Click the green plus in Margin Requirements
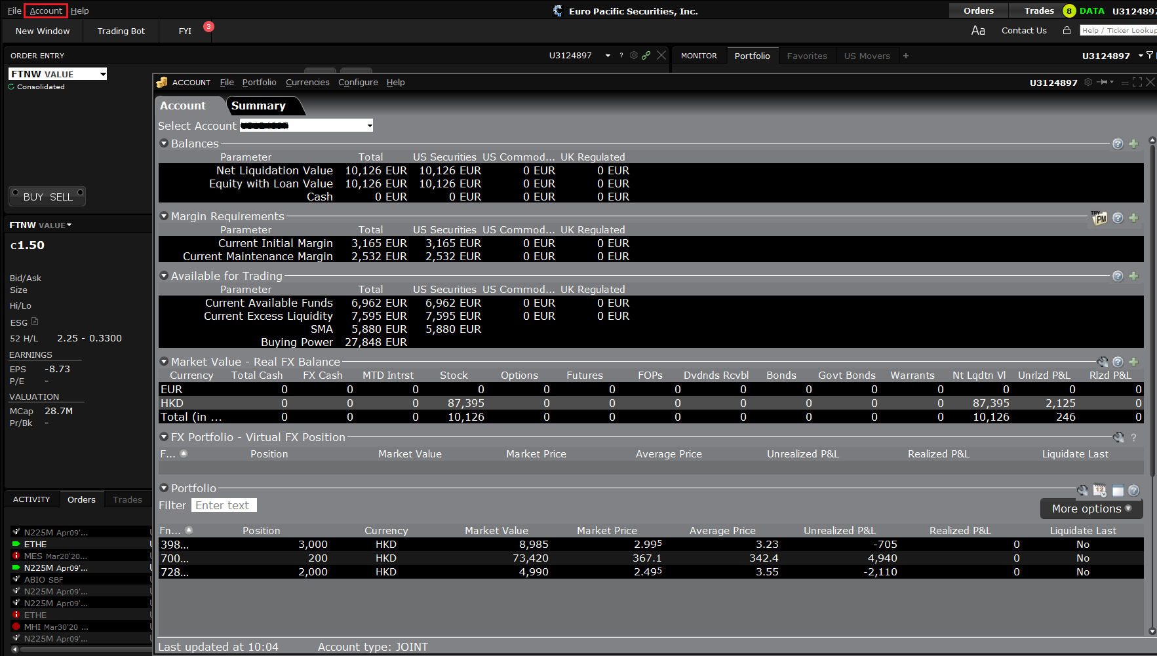The height and width of the screenshot is (656, 1157). [x=1133, y=218]
